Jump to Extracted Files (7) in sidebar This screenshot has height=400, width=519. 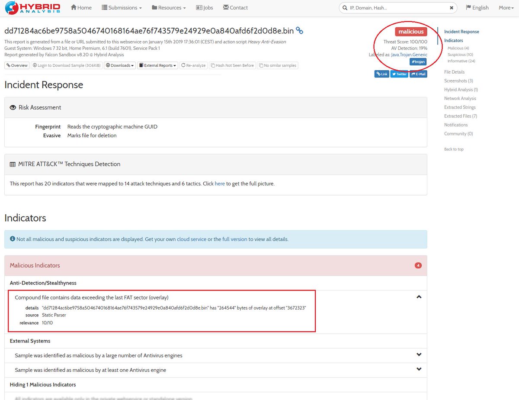pyautogui.click(x=461, y=116)
